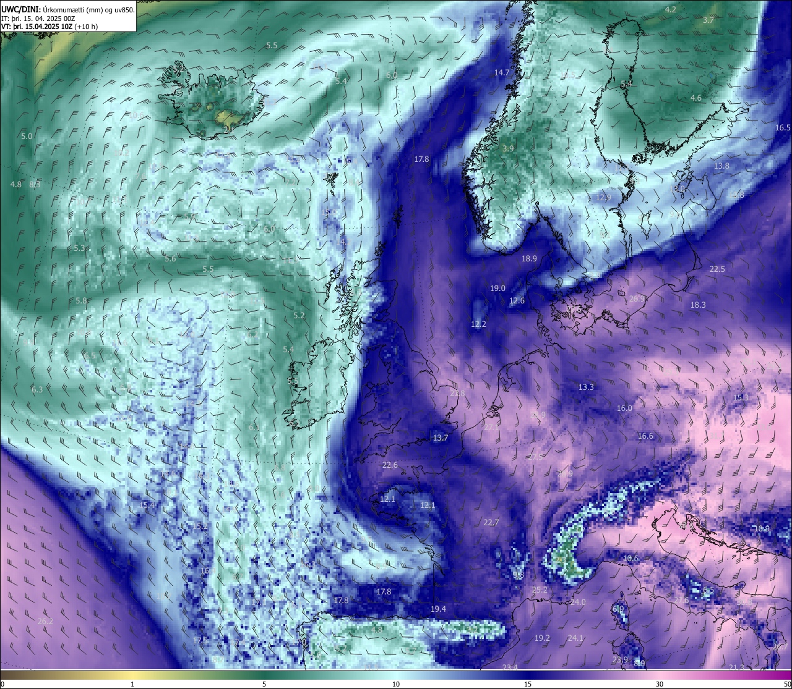This screenshot has height=689, width=792.
Task: Click the map value 24.0
Action: pyautogui.click(x=578, y=602)
